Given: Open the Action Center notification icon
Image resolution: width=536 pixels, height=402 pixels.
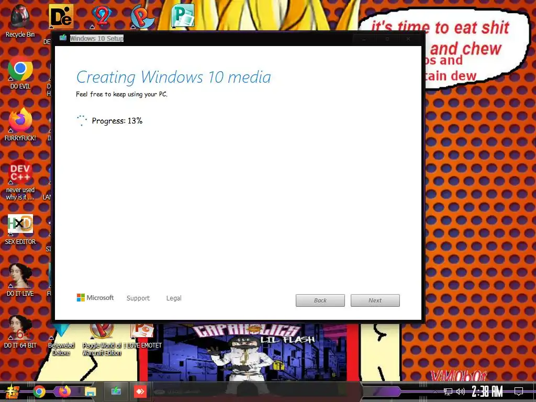Looking at the screenshot, I should pyautogui.click(x=519, y=392).
